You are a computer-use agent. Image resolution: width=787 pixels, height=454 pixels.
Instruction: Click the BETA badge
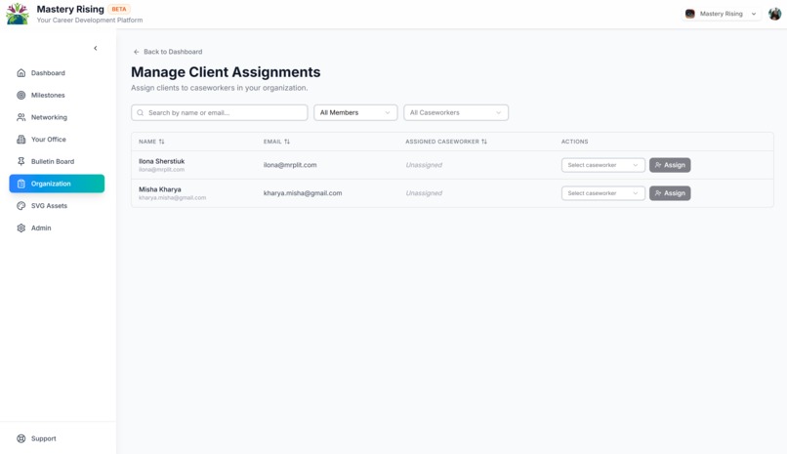[x=119, y=9]
